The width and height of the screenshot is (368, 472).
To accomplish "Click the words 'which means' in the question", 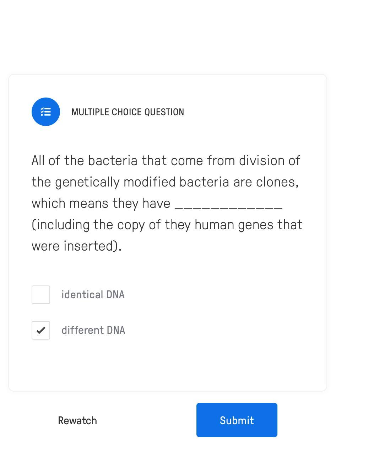I will 70,203.
